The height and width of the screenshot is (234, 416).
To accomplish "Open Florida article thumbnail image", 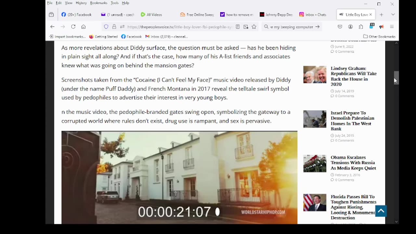I will pyautogui.click(x=315, y=203).
